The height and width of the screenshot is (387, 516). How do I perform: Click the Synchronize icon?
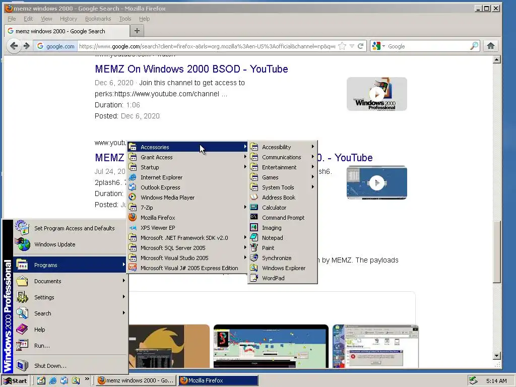[254, 258]
